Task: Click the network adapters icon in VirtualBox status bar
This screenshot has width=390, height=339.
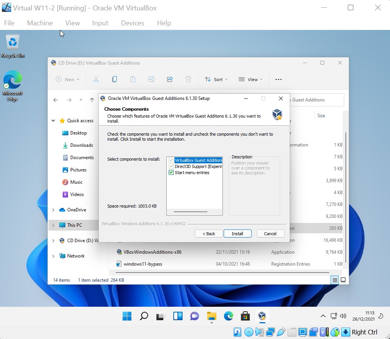Action: tap(271, 332)
